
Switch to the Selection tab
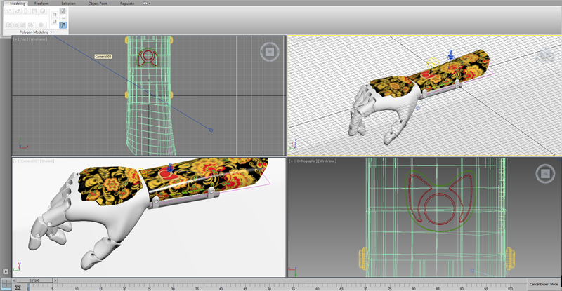[68, 4]
